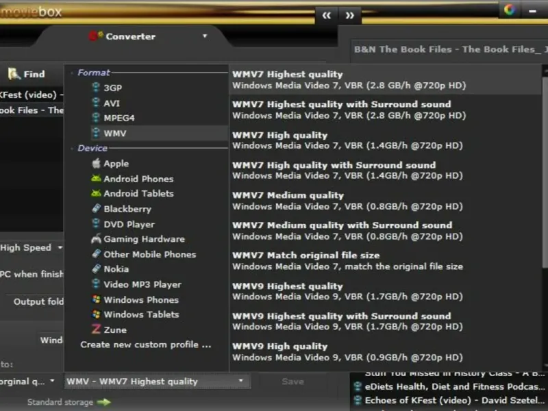This screenshot has height=411, width=548.
Task: Choose WMV9 Highest quality with Surround sound
Action: point(385,321)
